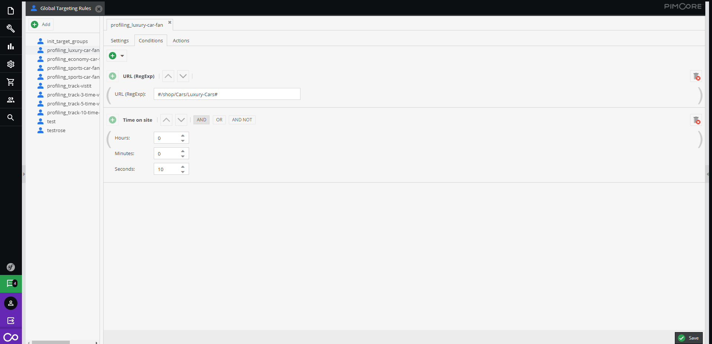Collapse the right panel splitter arrow
The image size is (712, 344).
pos(707,174)
